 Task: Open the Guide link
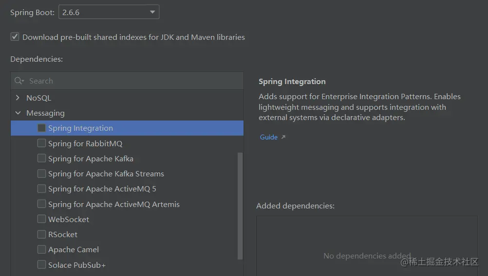pos(268,138)
